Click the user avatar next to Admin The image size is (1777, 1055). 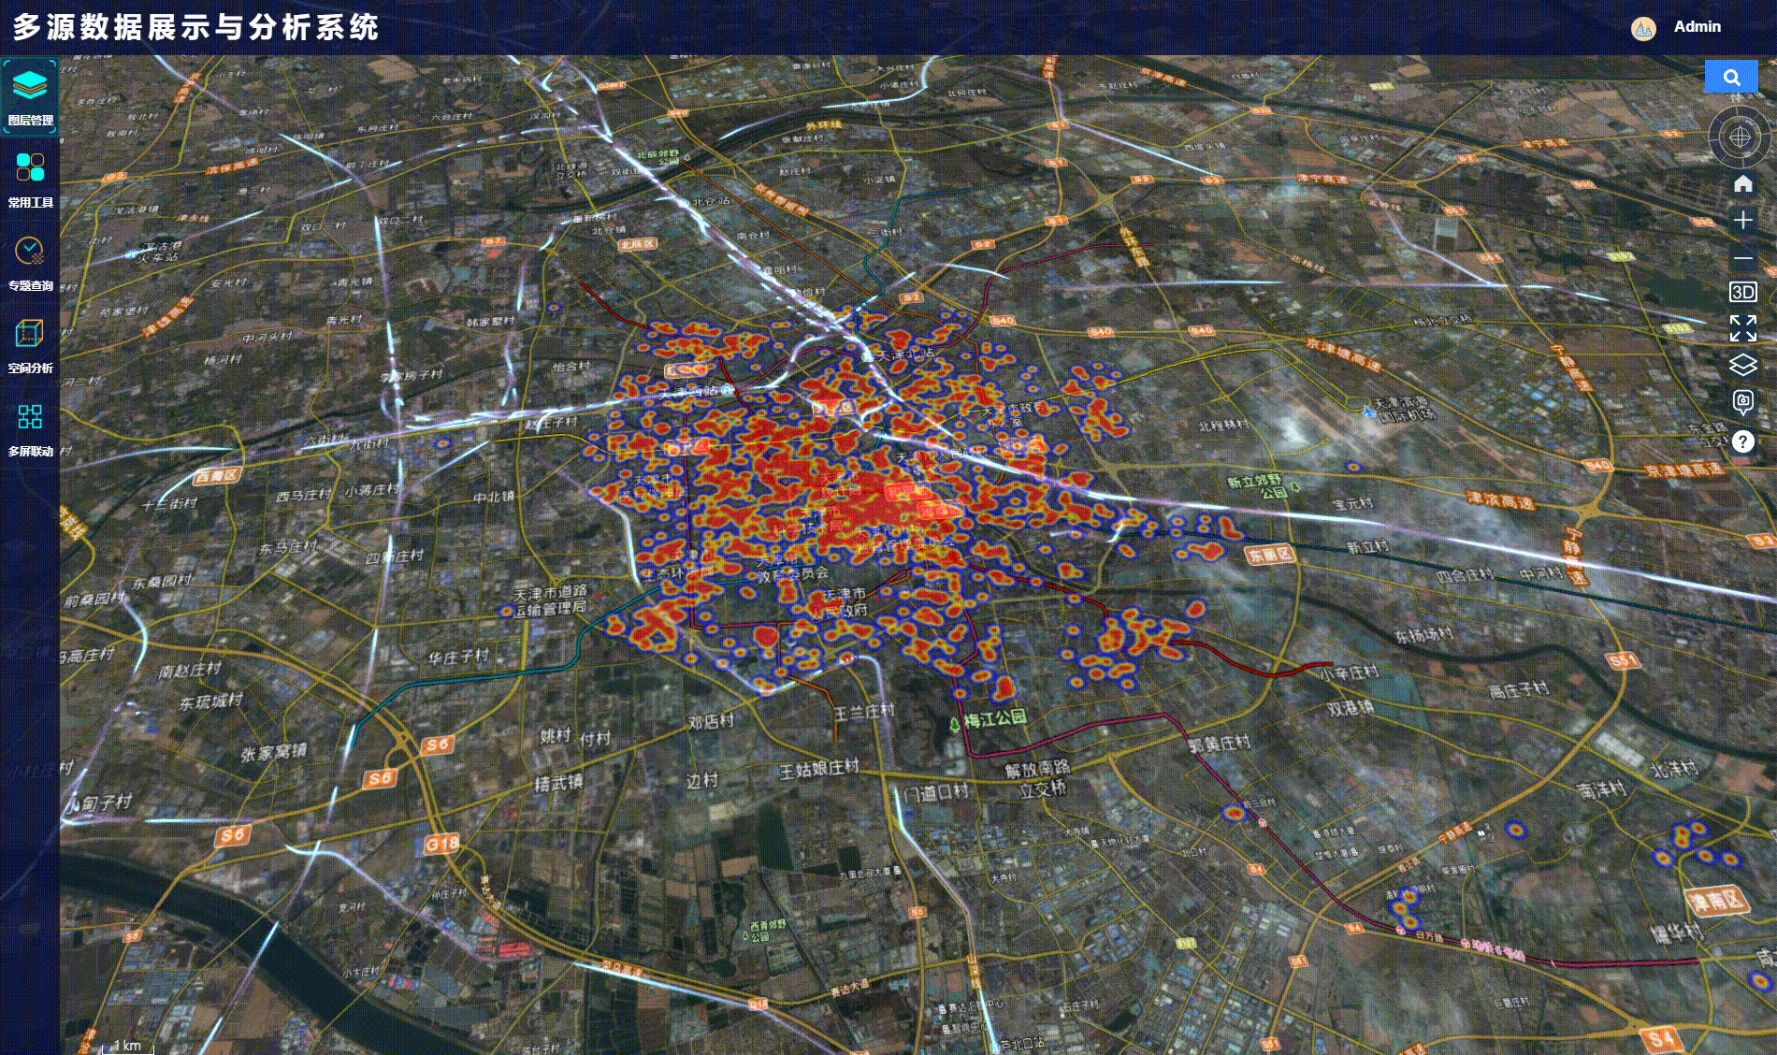1643,28
